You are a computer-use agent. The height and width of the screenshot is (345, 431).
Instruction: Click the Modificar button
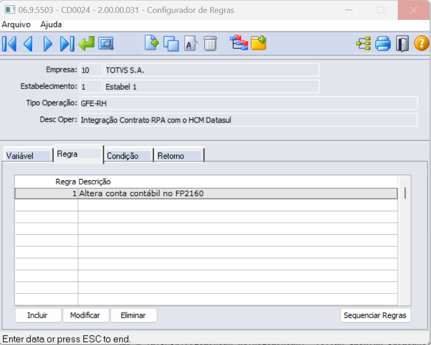coord(86,315)
